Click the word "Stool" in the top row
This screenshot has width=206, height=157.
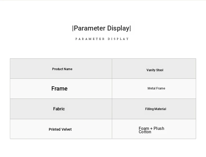click(160, 70)
